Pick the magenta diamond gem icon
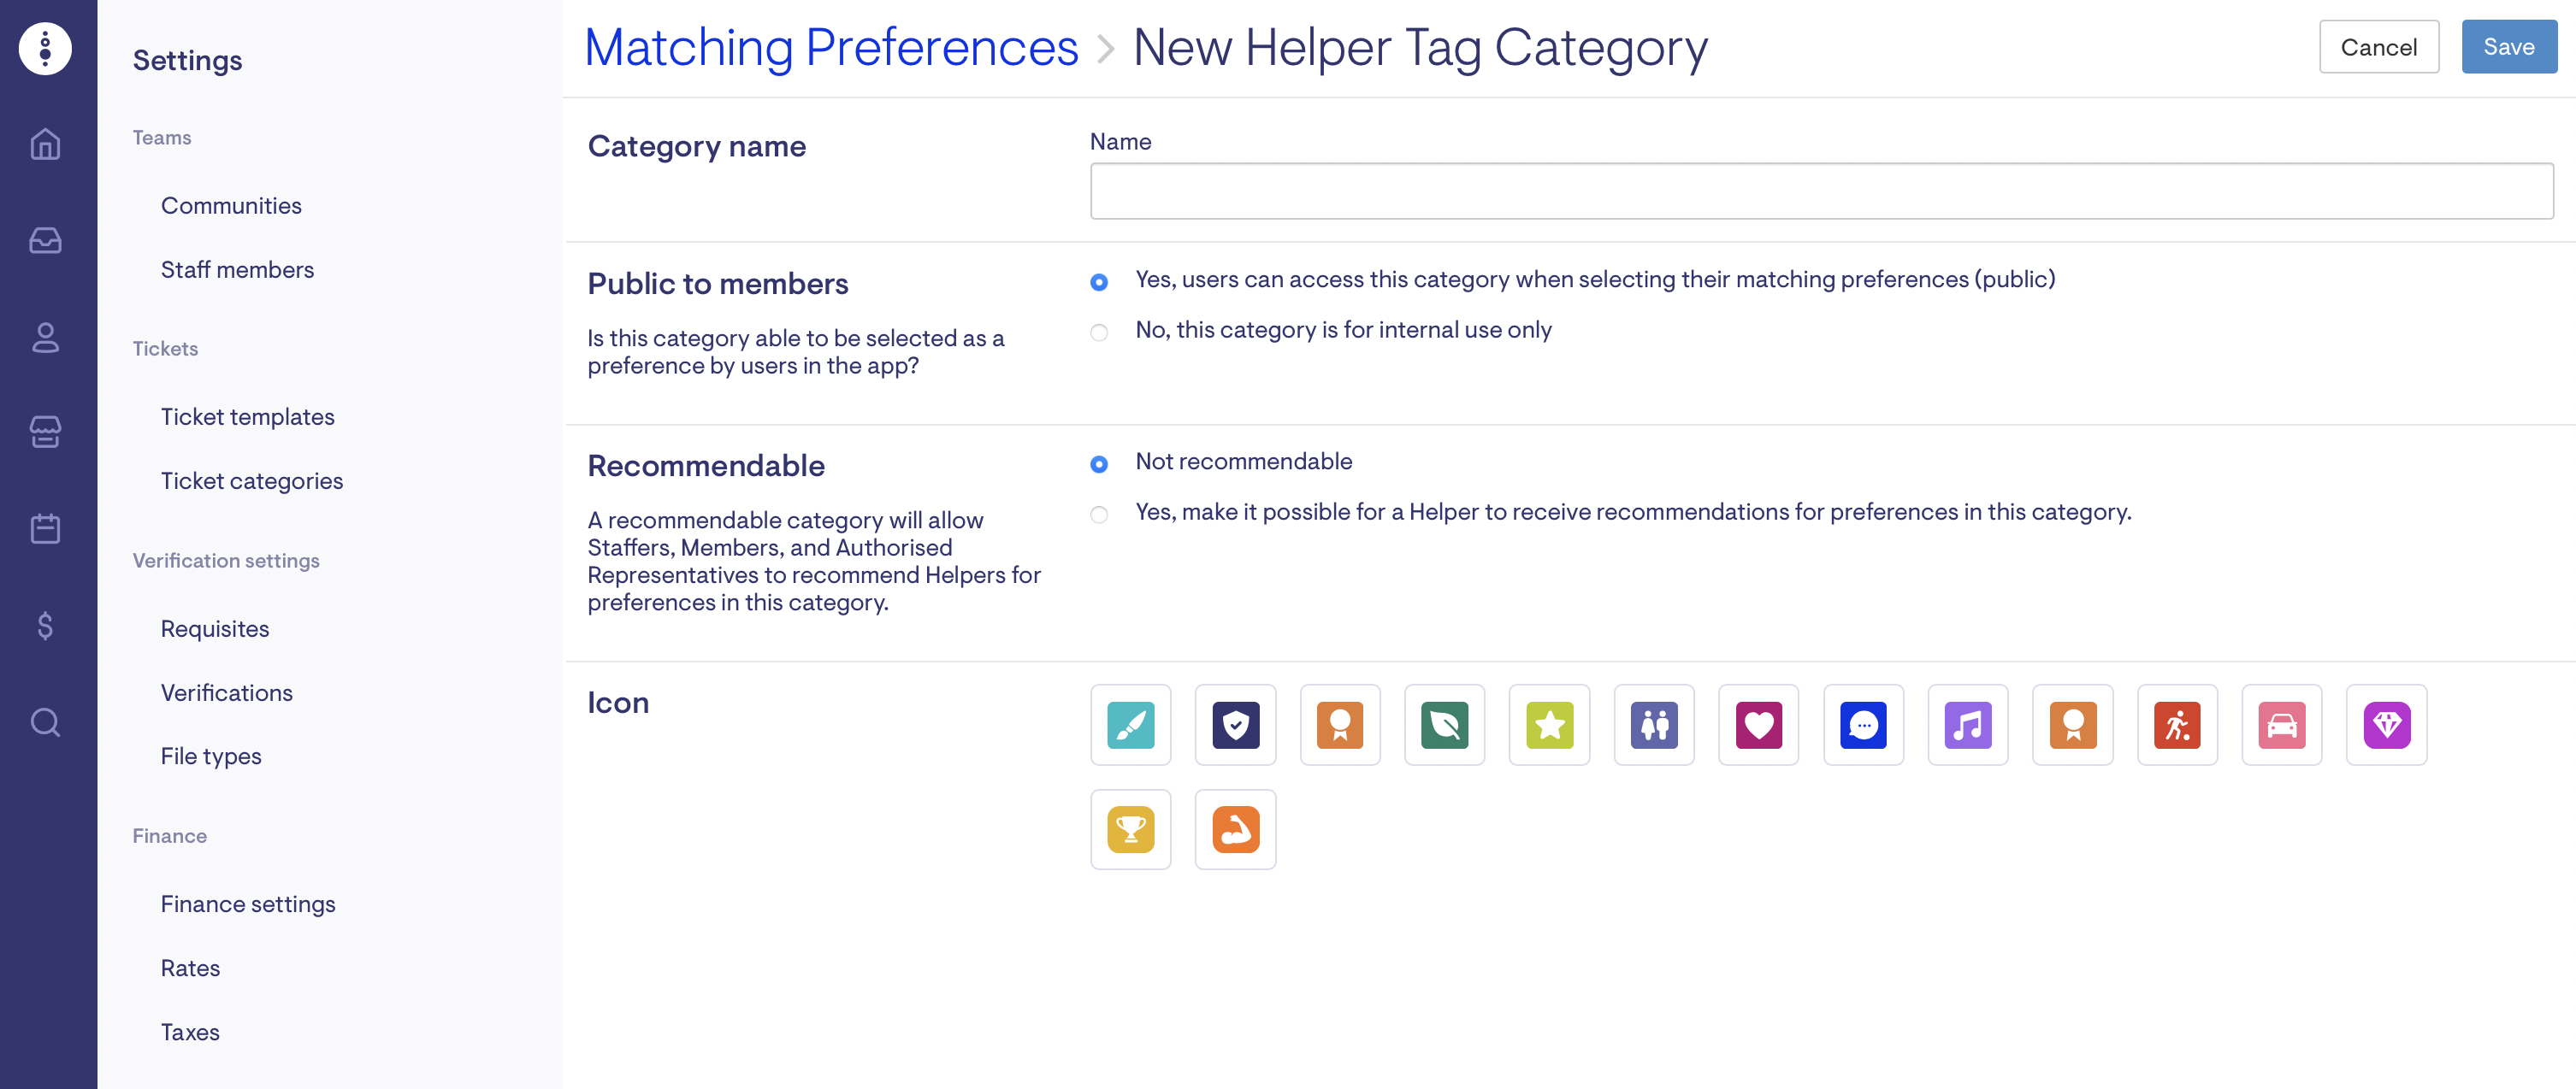This screenshot has width=2576, height=1089. click(2386, 724)
